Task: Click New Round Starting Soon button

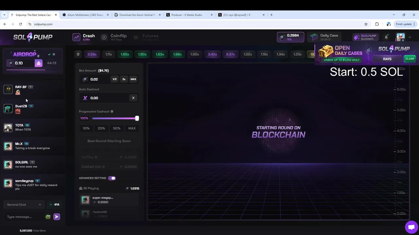Action: point(109,141)
